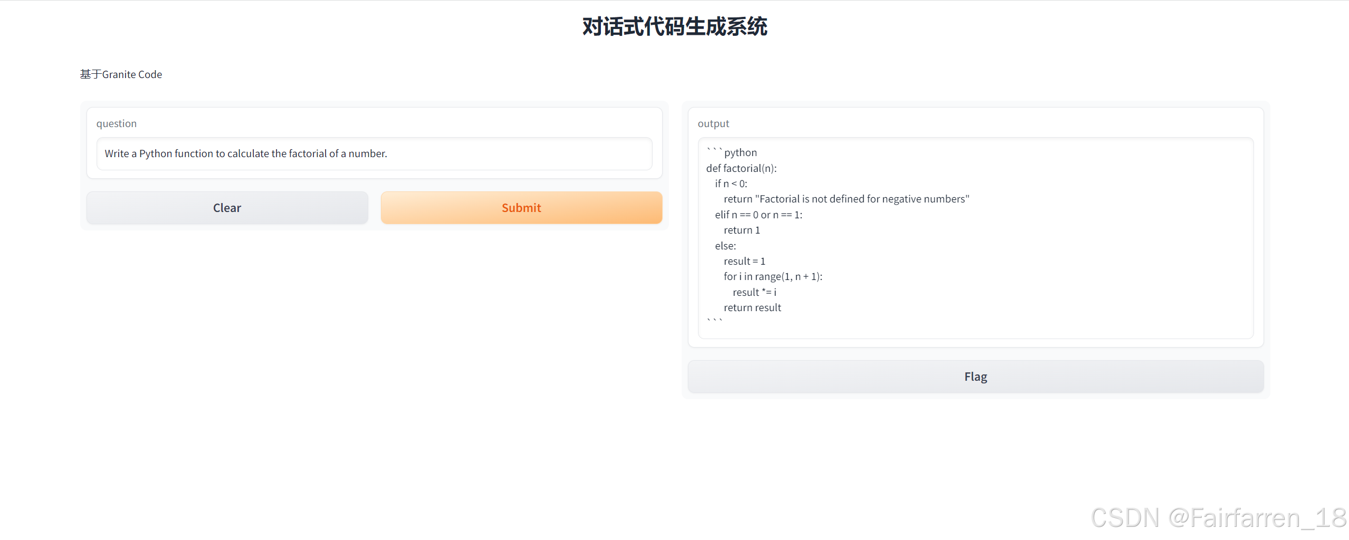Viewport: 1349px width, 540px height.
Task: Click the negative numbers return message line
Action: 846,199
